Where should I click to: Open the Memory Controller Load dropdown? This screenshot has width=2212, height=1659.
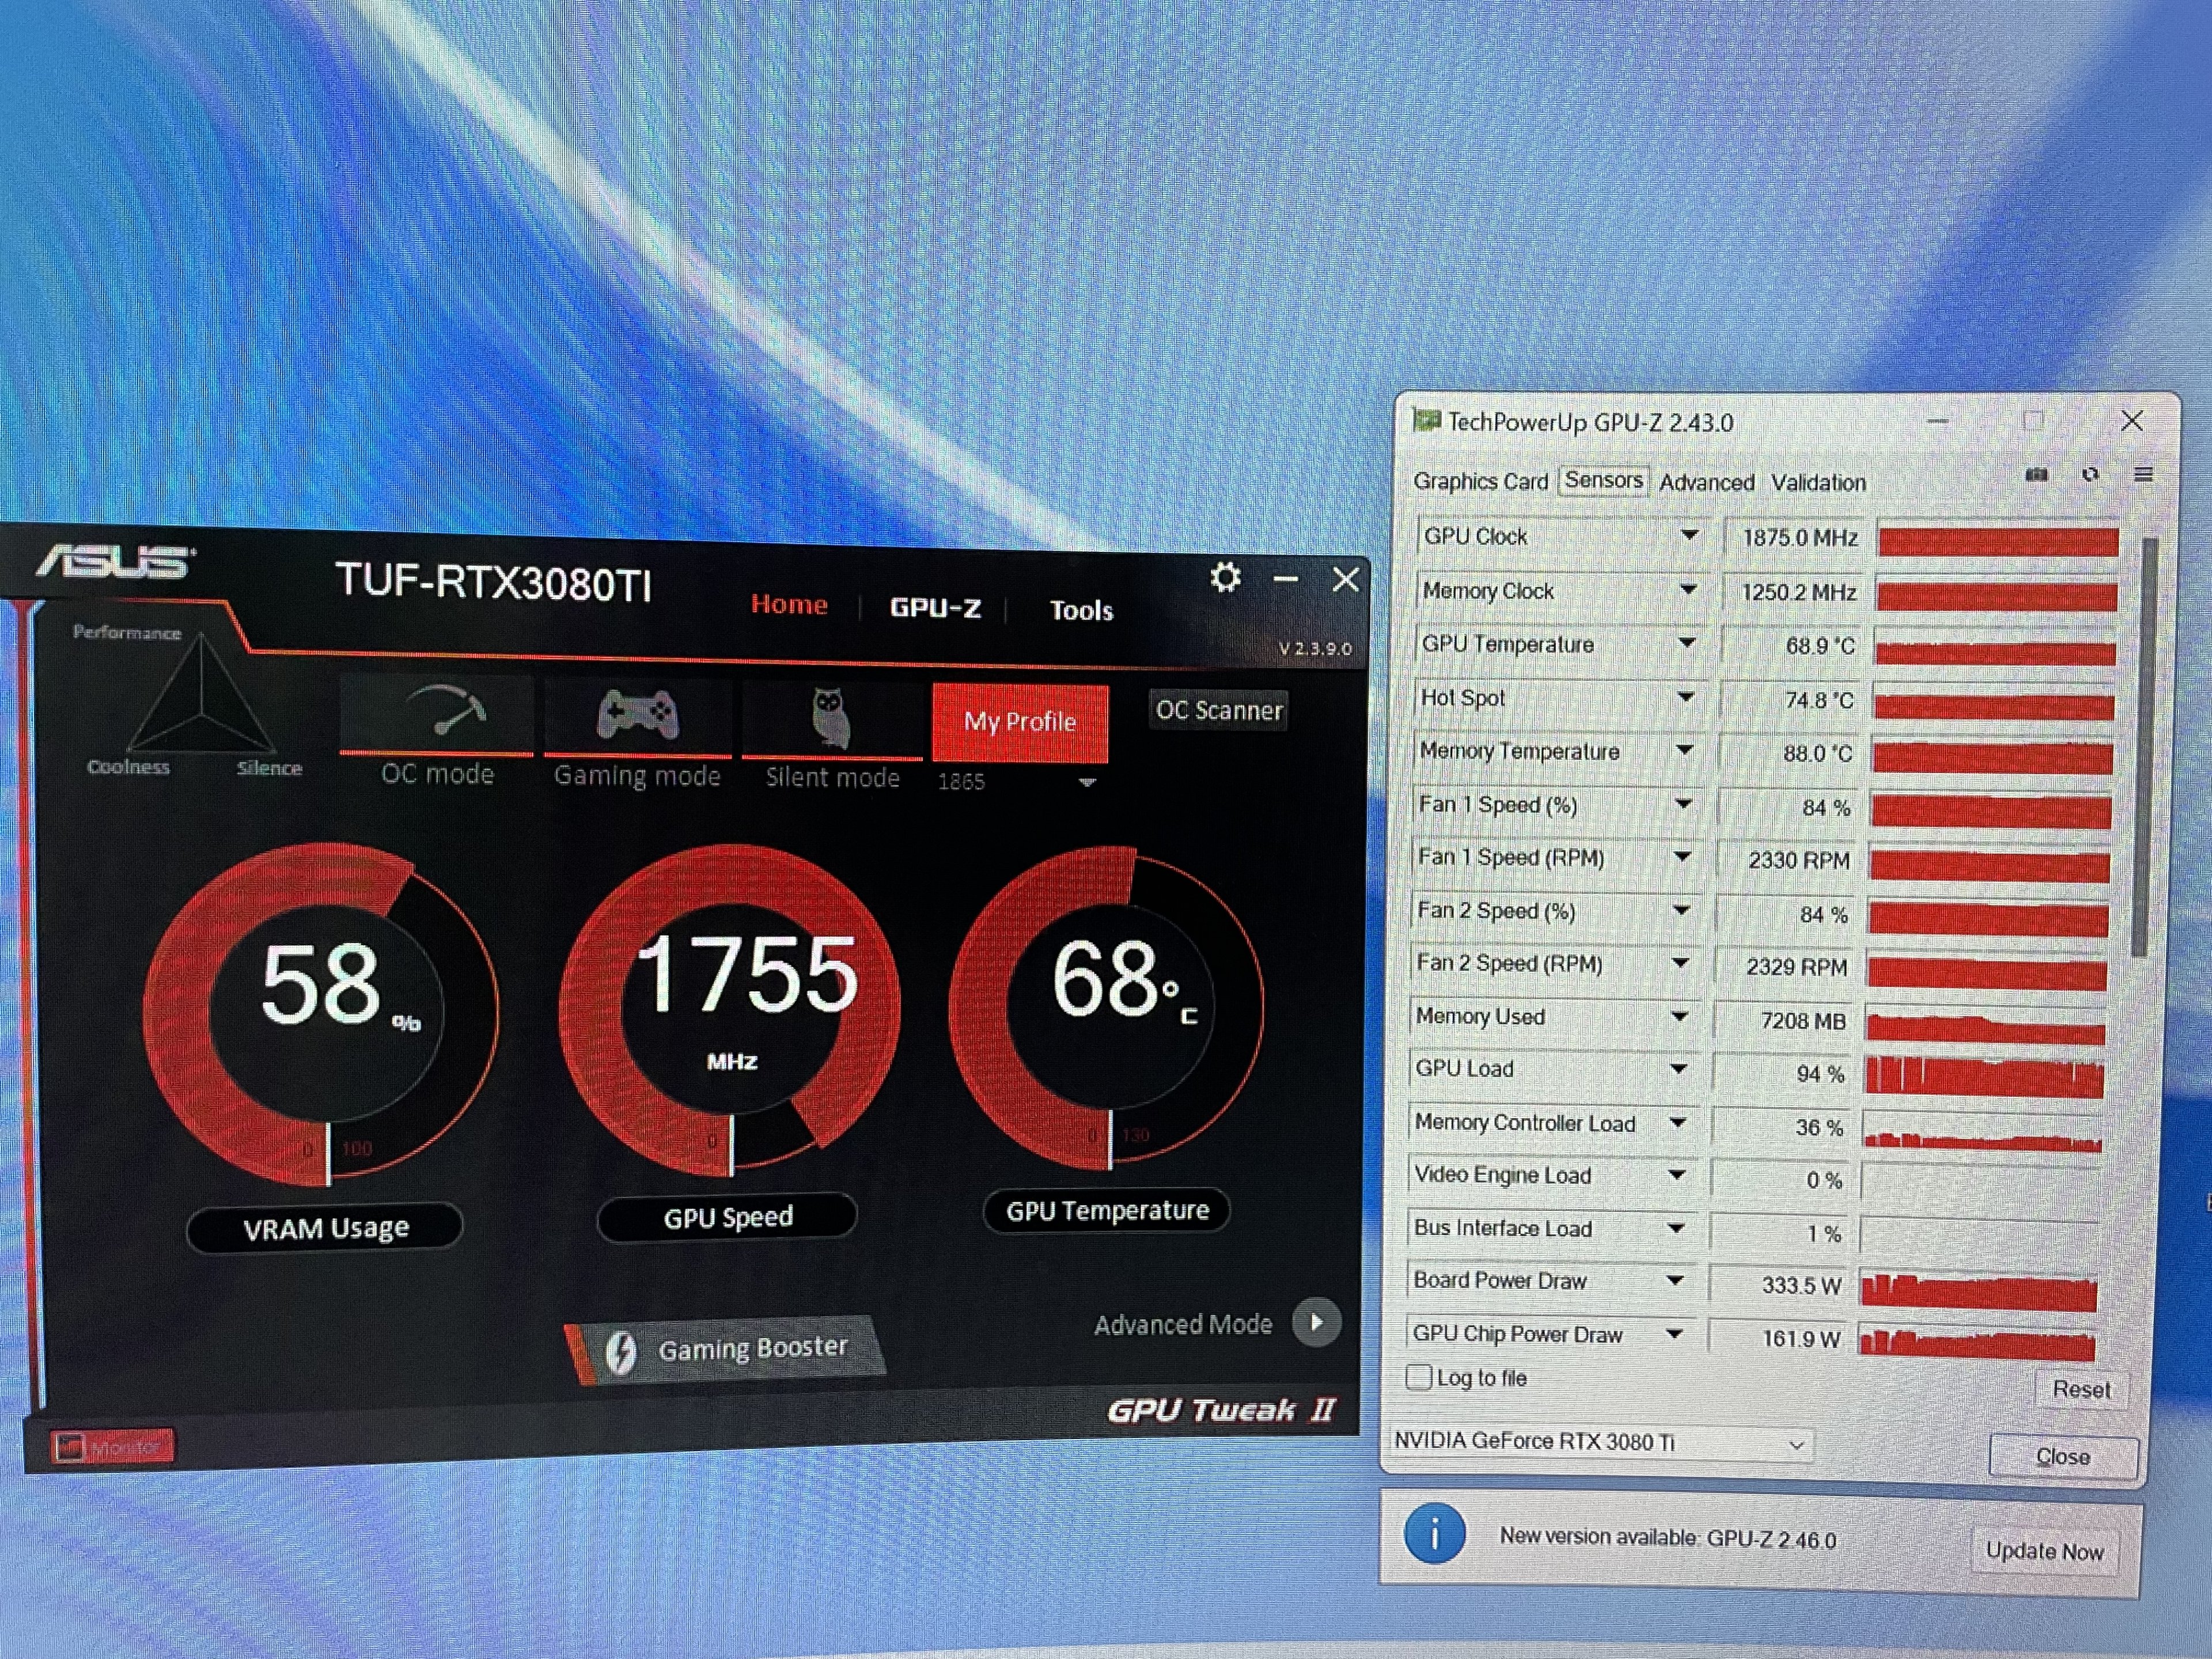point(1678,1122)
